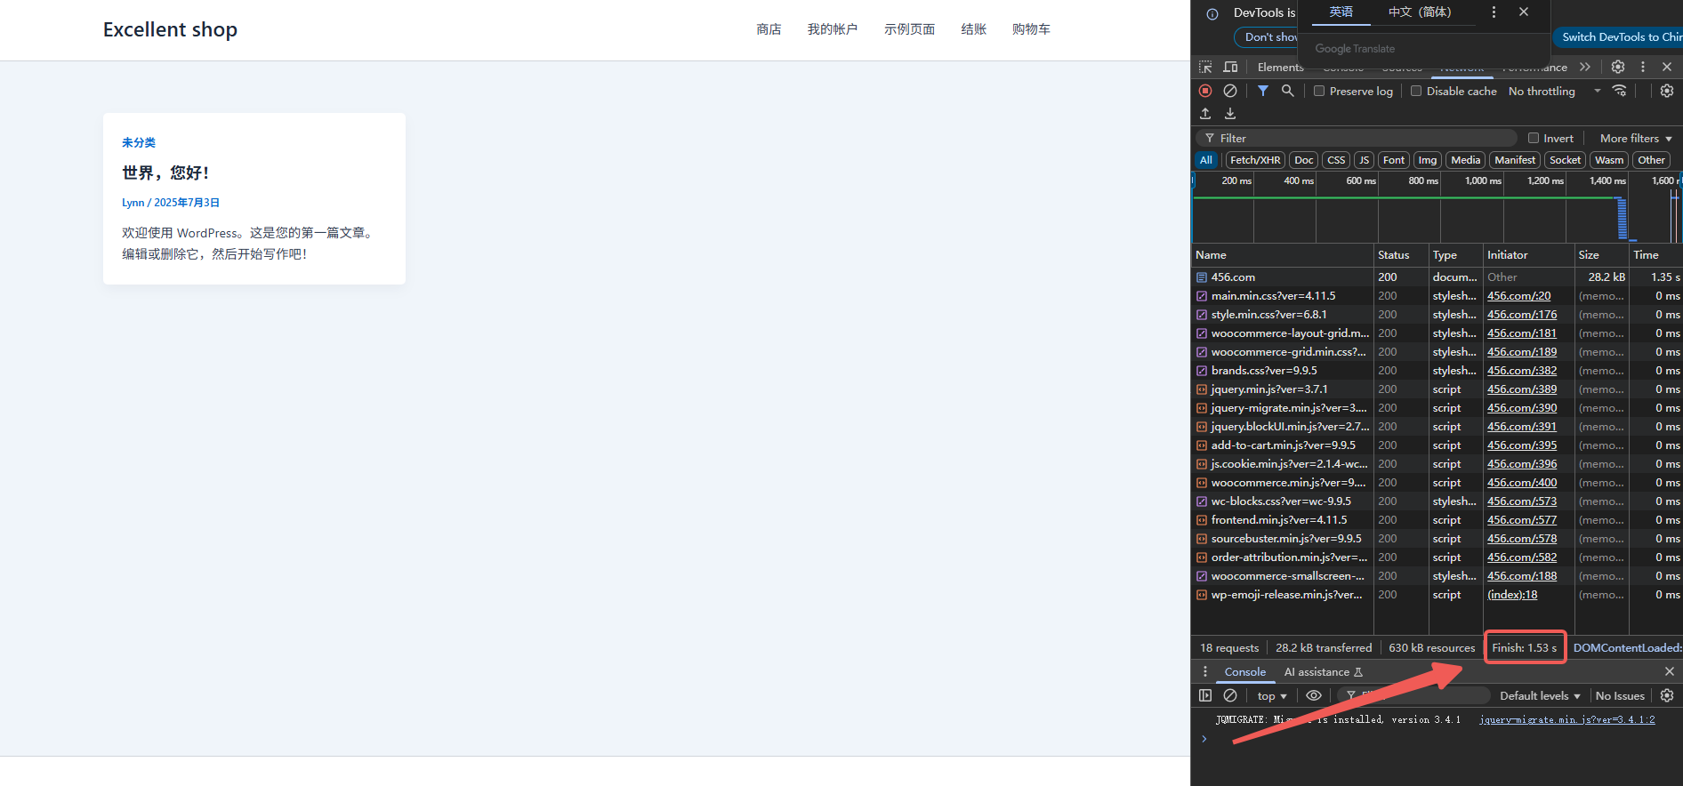
Task: Switch to the Elements tab
Action: coord(1280,68)
